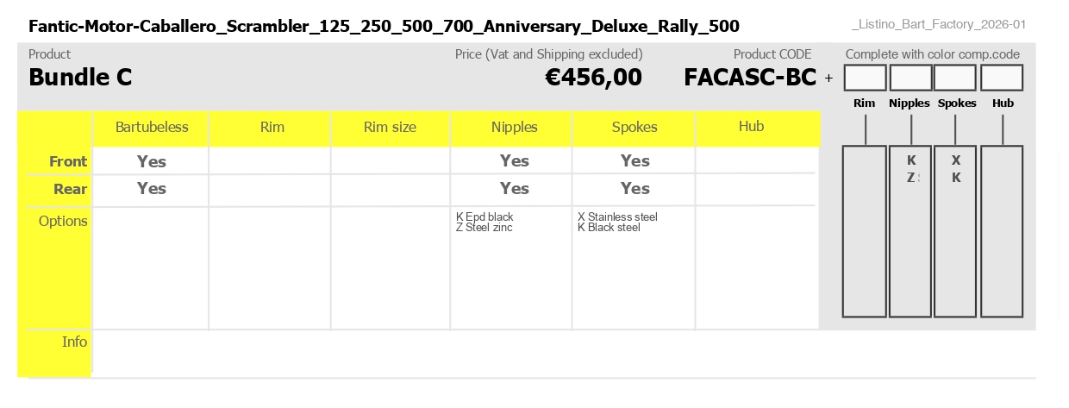The height and width of the screenshot is (408, 1069).
Task: Click the Spokes color code input box
Action: point(955,78)
